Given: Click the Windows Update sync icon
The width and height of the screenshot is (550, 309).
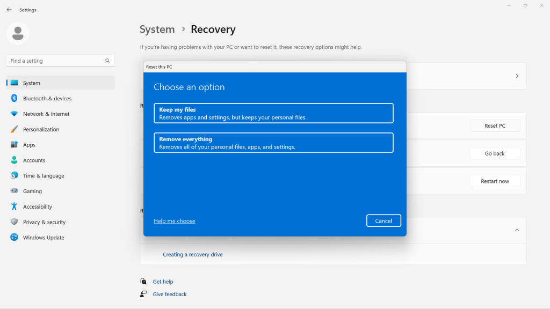Looking at the screenshot, I should click(14, 237).
